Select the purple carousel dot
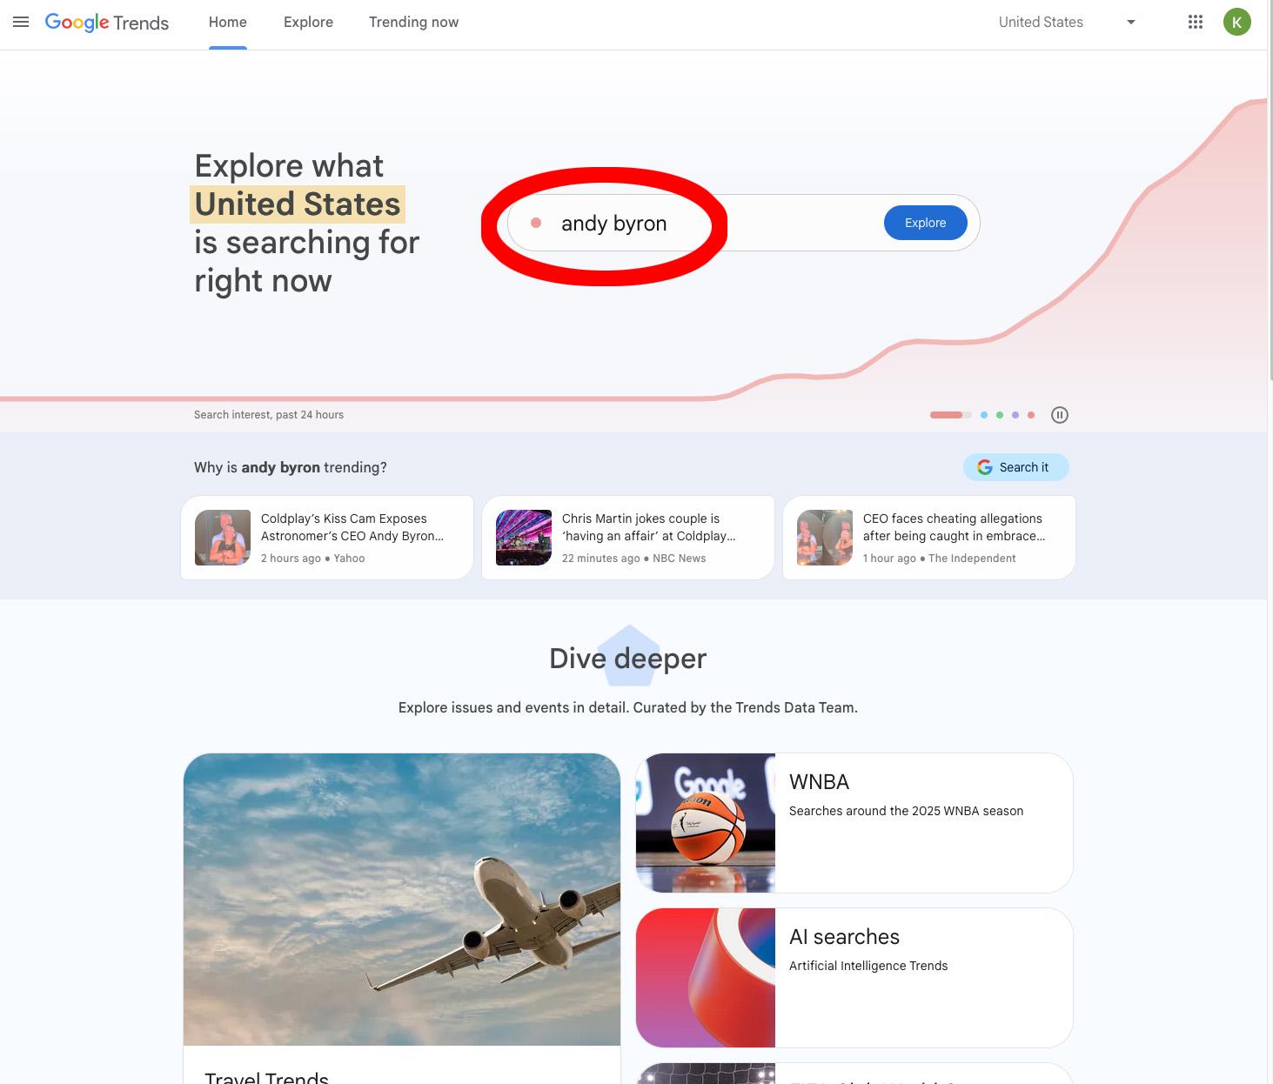The image size is (1273, 1084). coord(1015,415)
